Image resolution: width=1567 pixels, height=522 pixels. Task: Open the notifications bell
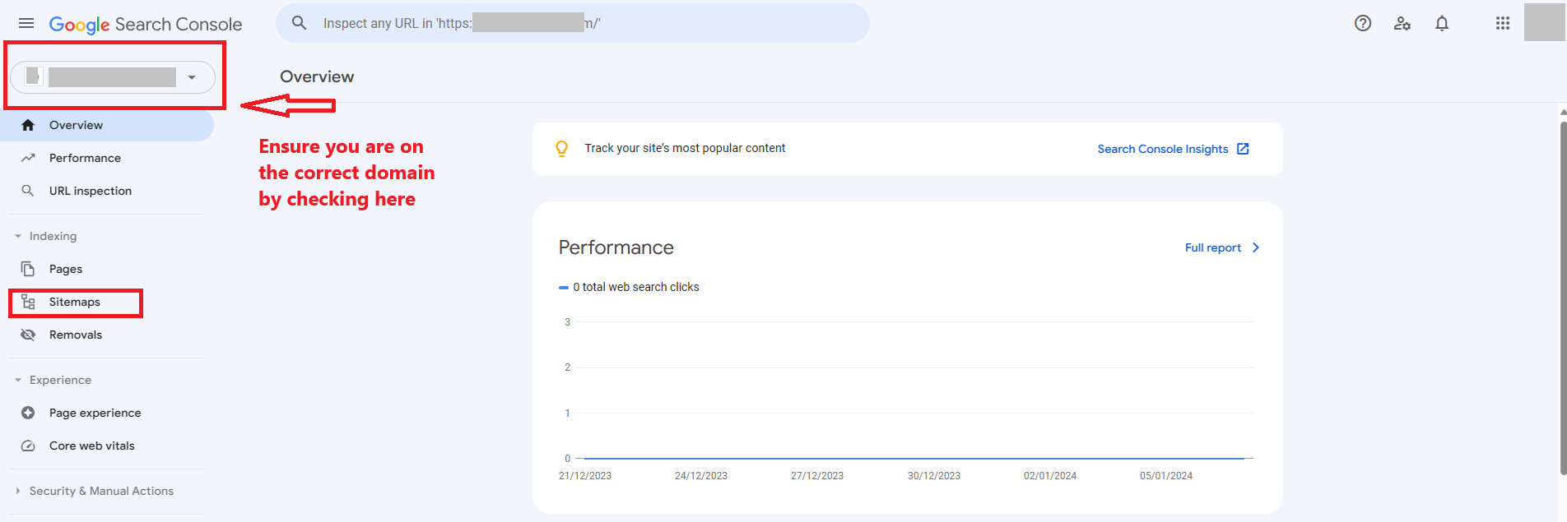[1442, 23]
